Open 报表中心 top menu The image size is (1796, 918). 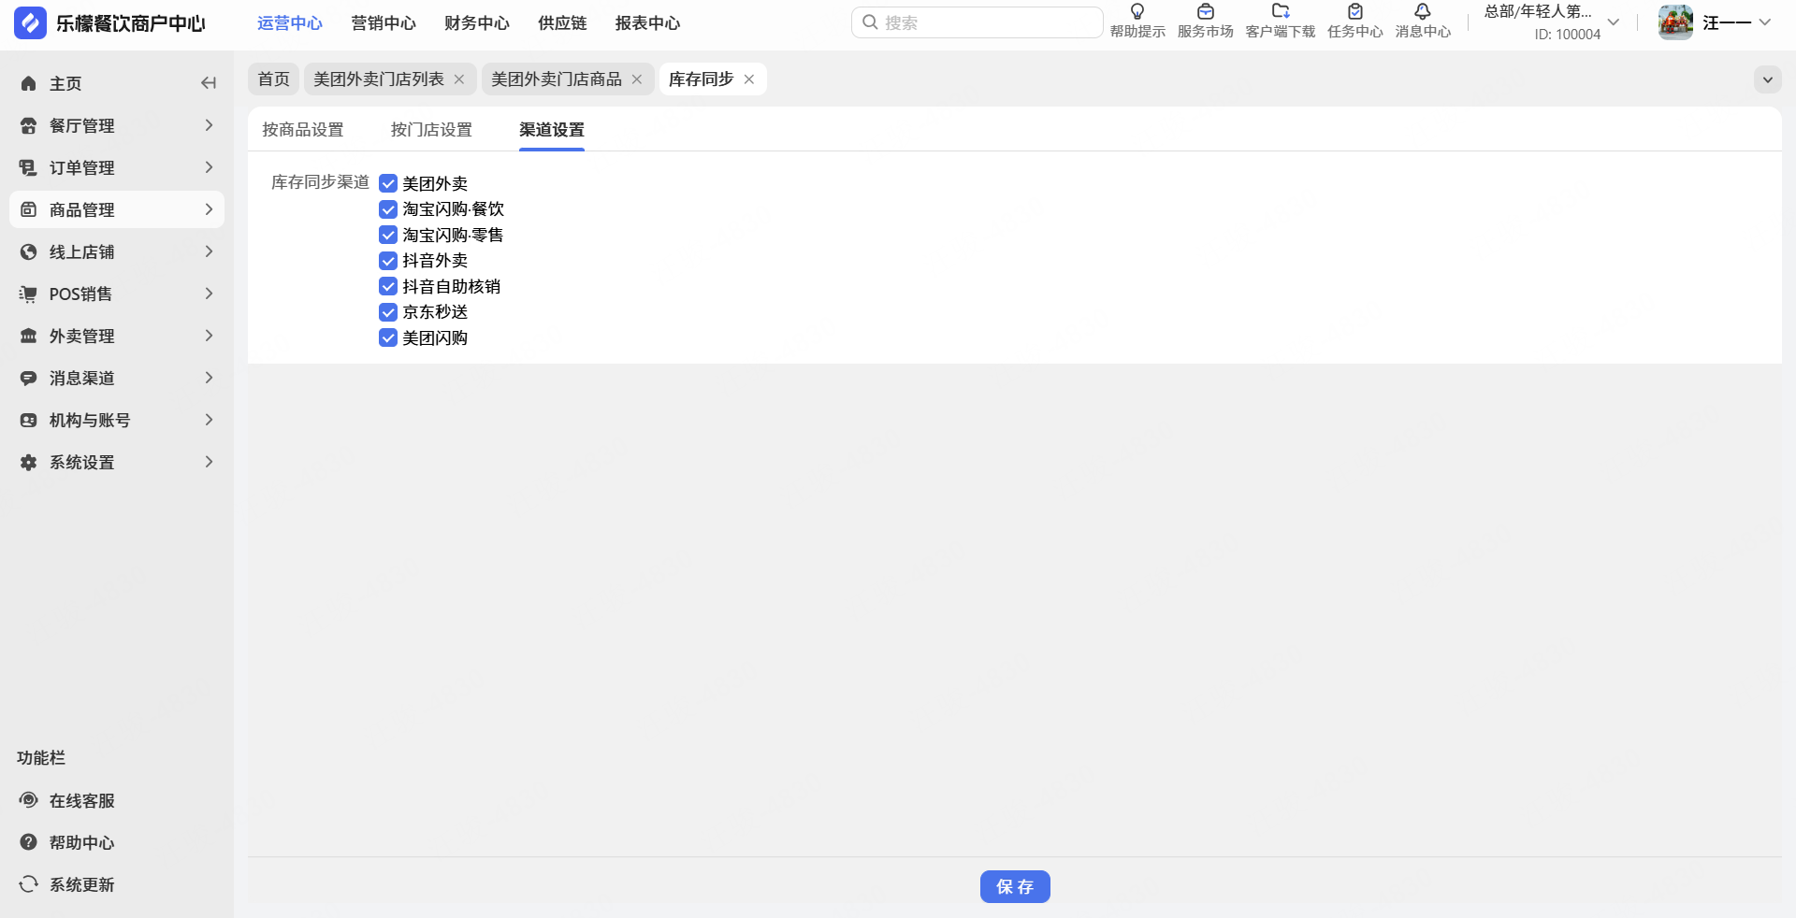click(x=647, y=23)
